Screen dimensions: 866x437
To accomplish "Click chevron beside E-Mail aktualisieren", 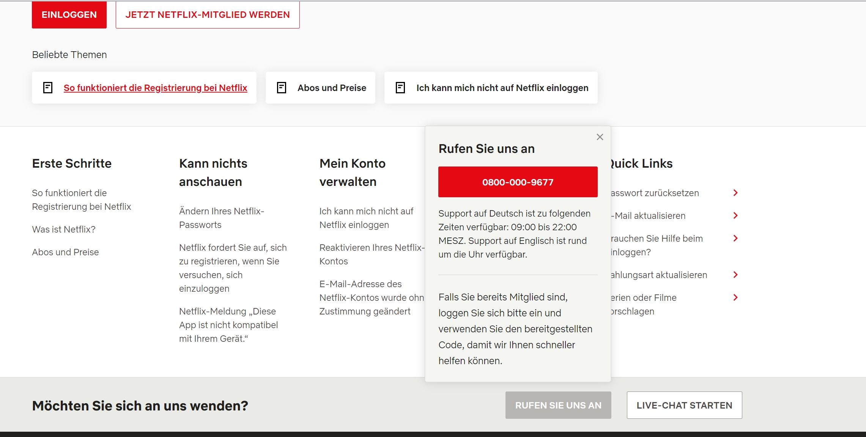I will (x=735, y=215).
